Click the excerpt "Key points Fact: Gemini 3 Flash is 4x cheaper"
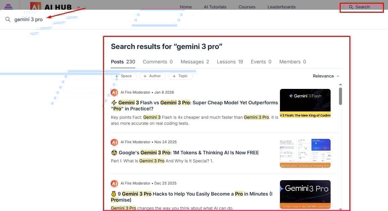This screenshot has height=211, width=388. pyautogui.click(x=194, y=120)
